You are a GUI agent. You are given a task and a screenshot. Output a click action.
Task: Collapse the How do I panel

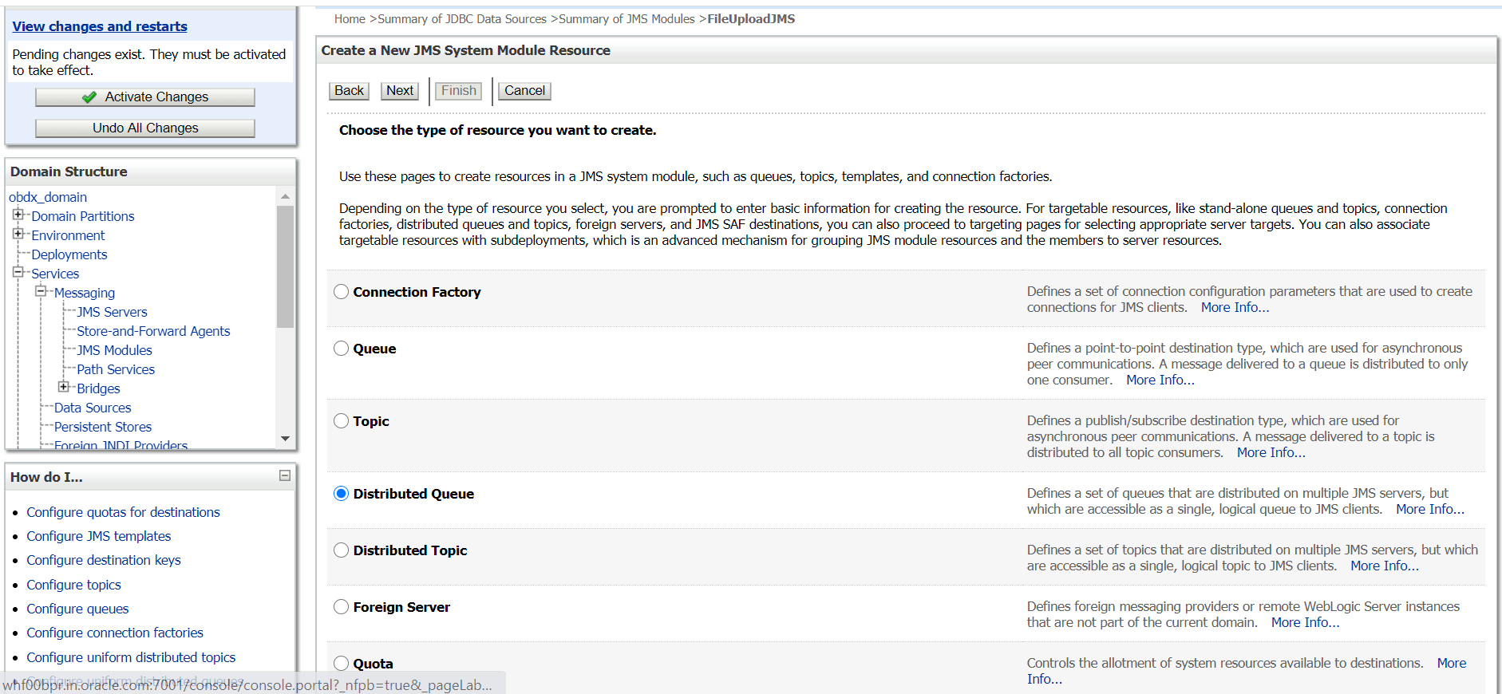pos(285,475)
